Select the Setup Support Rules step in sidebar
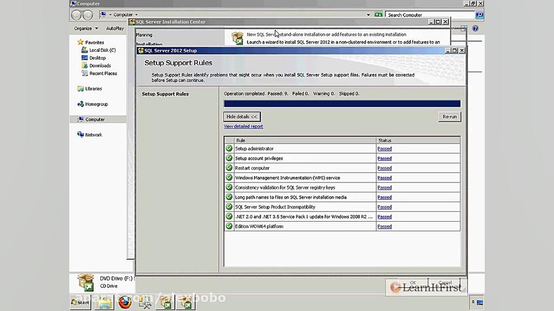Image resolution: width=554 pixels, height=311 pixels. click(166, 94)
